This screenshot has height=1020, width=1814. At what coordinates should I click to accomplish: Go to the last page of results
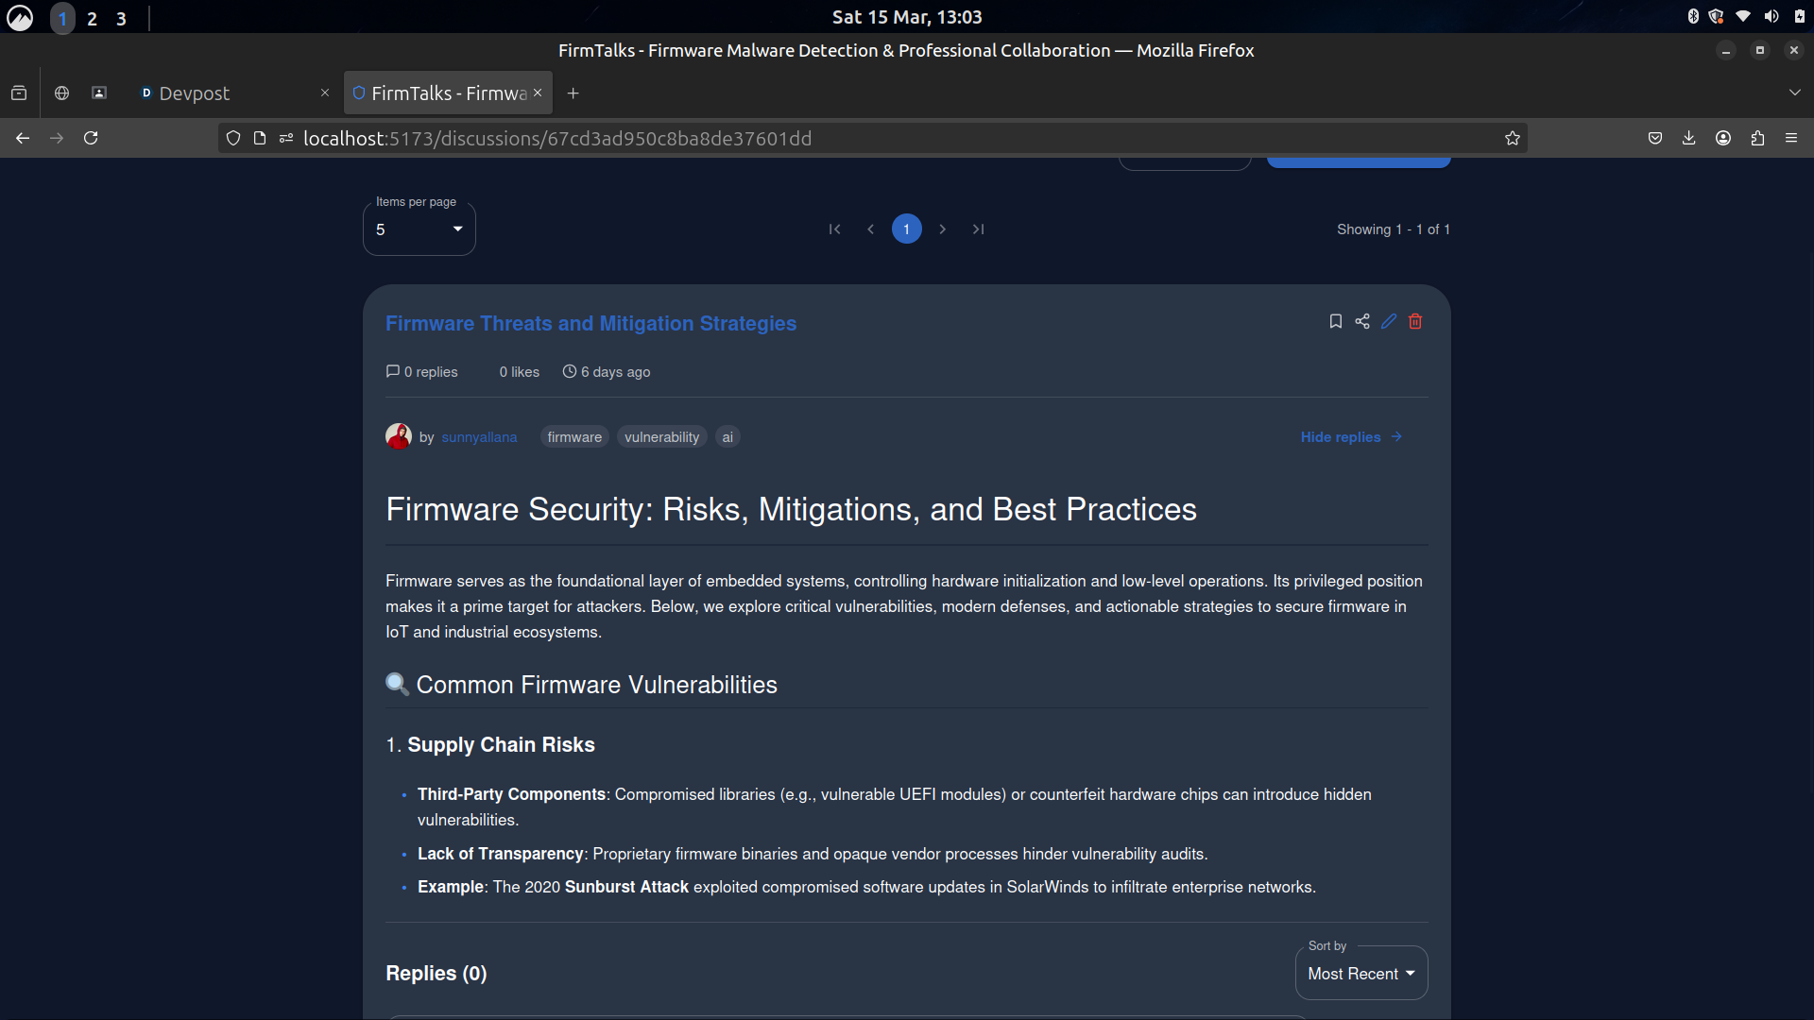click(x=978, y=229)
